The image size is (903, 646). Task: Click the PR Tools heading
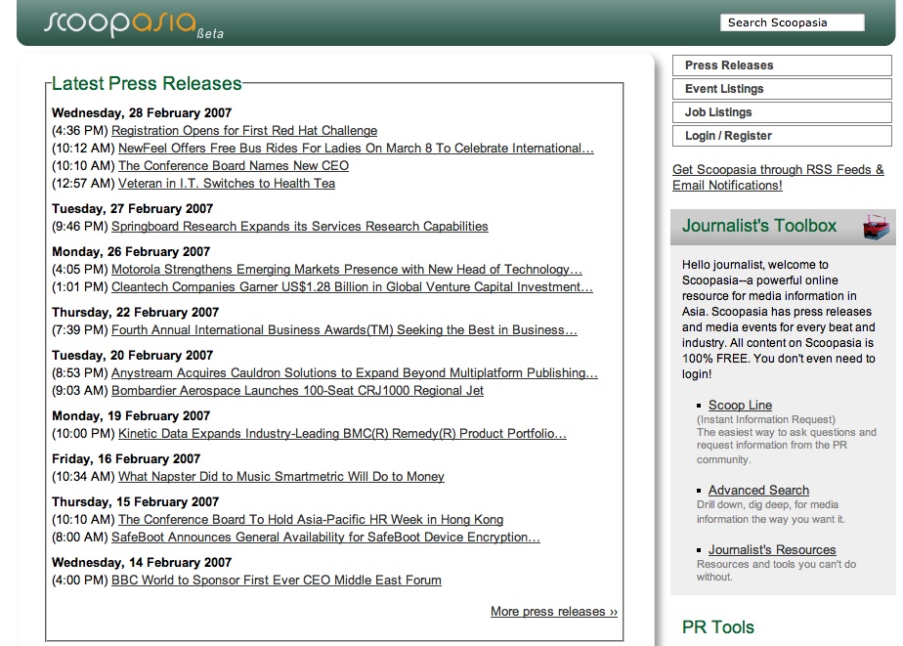pyautogui.click(x=718, y=627)
